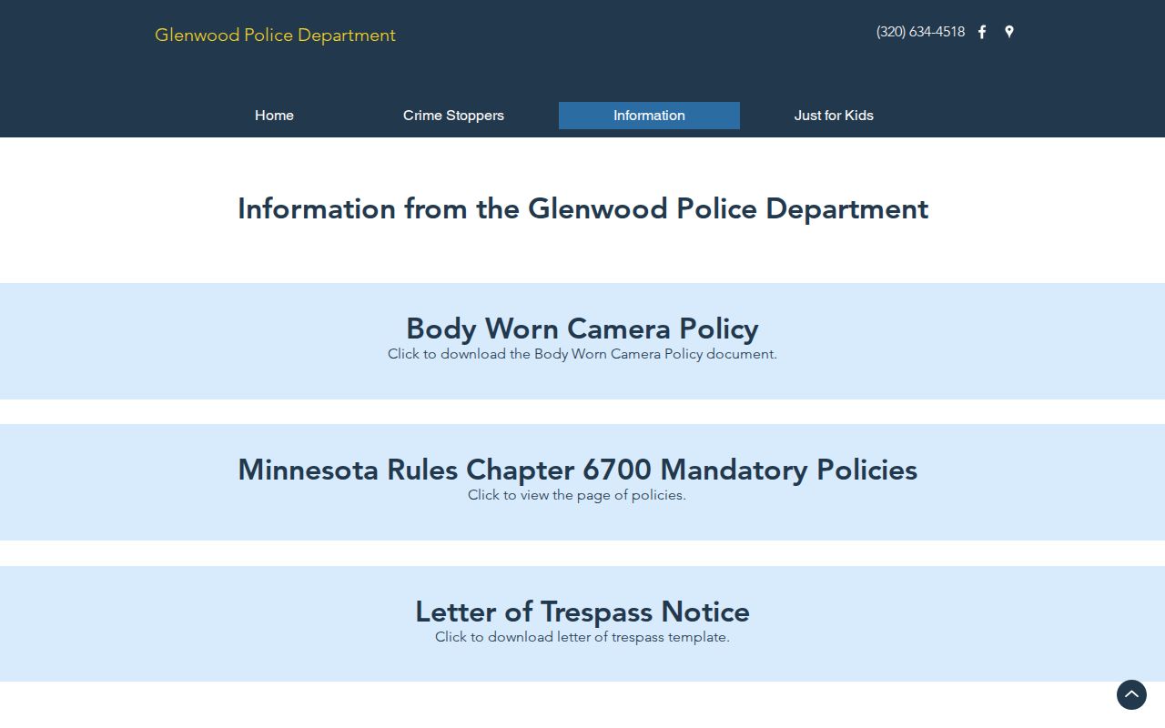Go to the Home menu item
The width and height of the screenshot is (1165, 728).
(274, 116)
